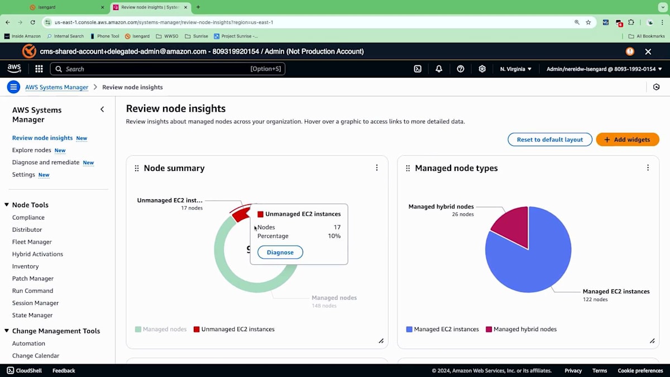This screenshot has height=377, width=670.
Task: Toggle Managed EC2 instances legend swatch
Action: point(409,330)
